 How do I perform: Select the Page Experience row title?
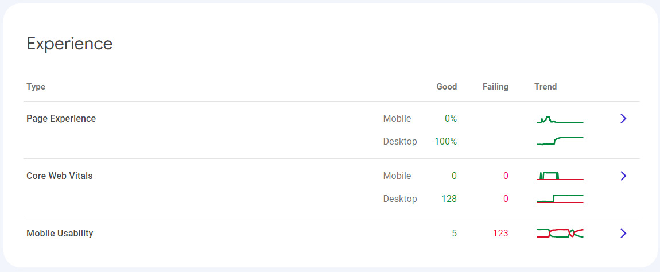point(61,119)
